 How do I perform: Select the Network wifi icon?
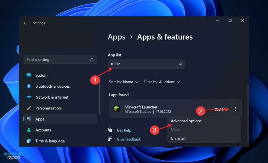pos(29,97)
